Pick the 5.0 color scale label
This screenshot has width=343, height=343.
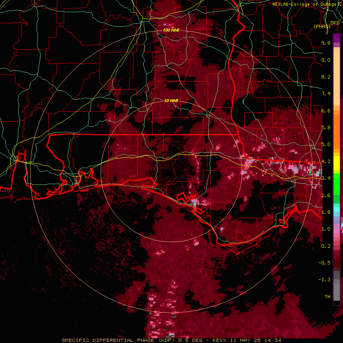pyautogui.click(x=326, y=144)
